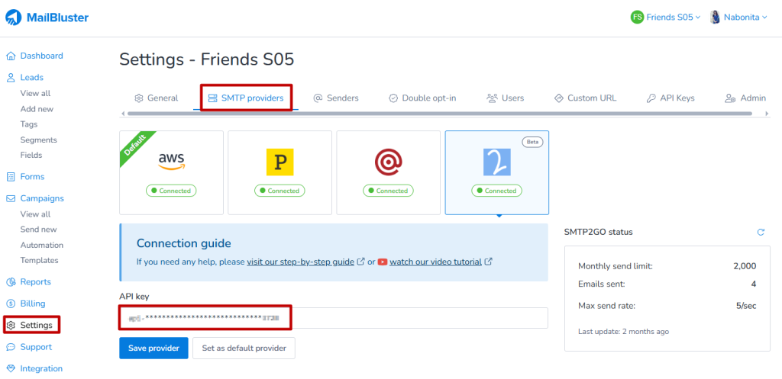Screen dimensions: 782x379
Task: Open Reports in the sidebar
Action: pyautogui.click(x=36, y=282)
